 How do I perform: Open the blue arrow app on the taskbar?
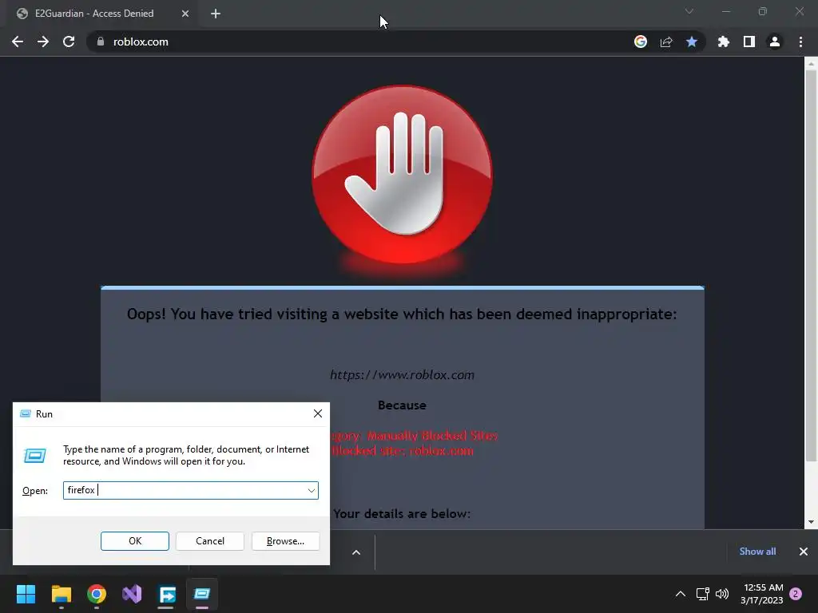tap(167, 594)
